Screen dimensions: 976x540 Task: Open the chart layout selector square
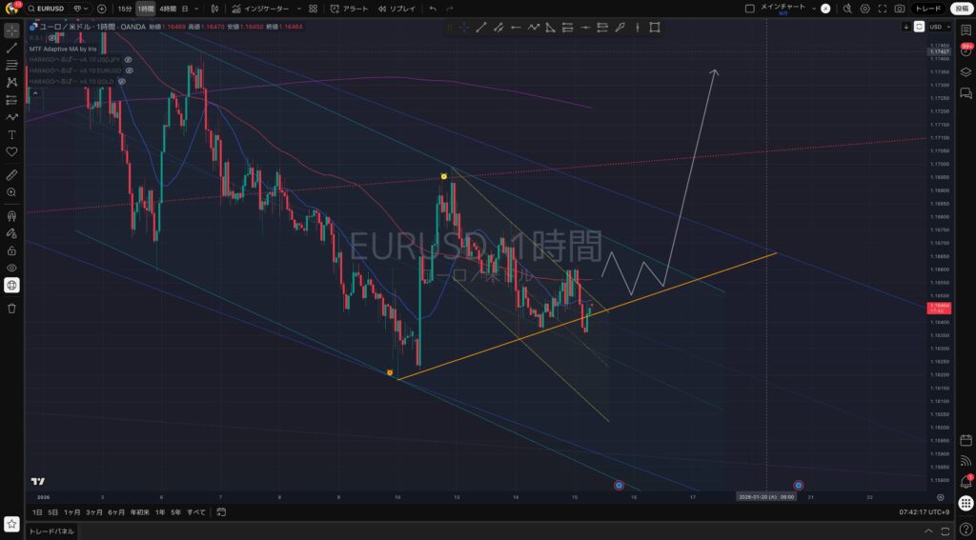tap(749, 9)
